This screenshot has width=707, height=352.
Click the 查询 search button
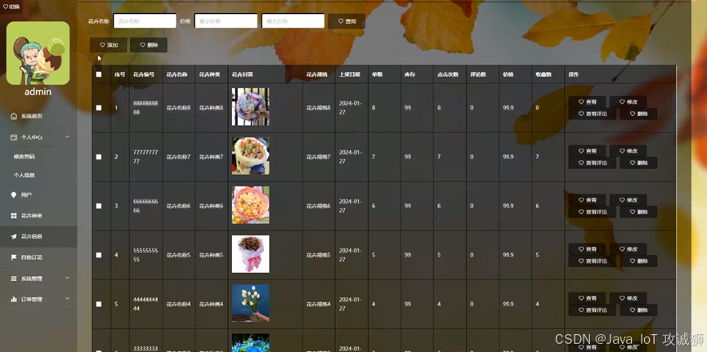pos(347,21)
